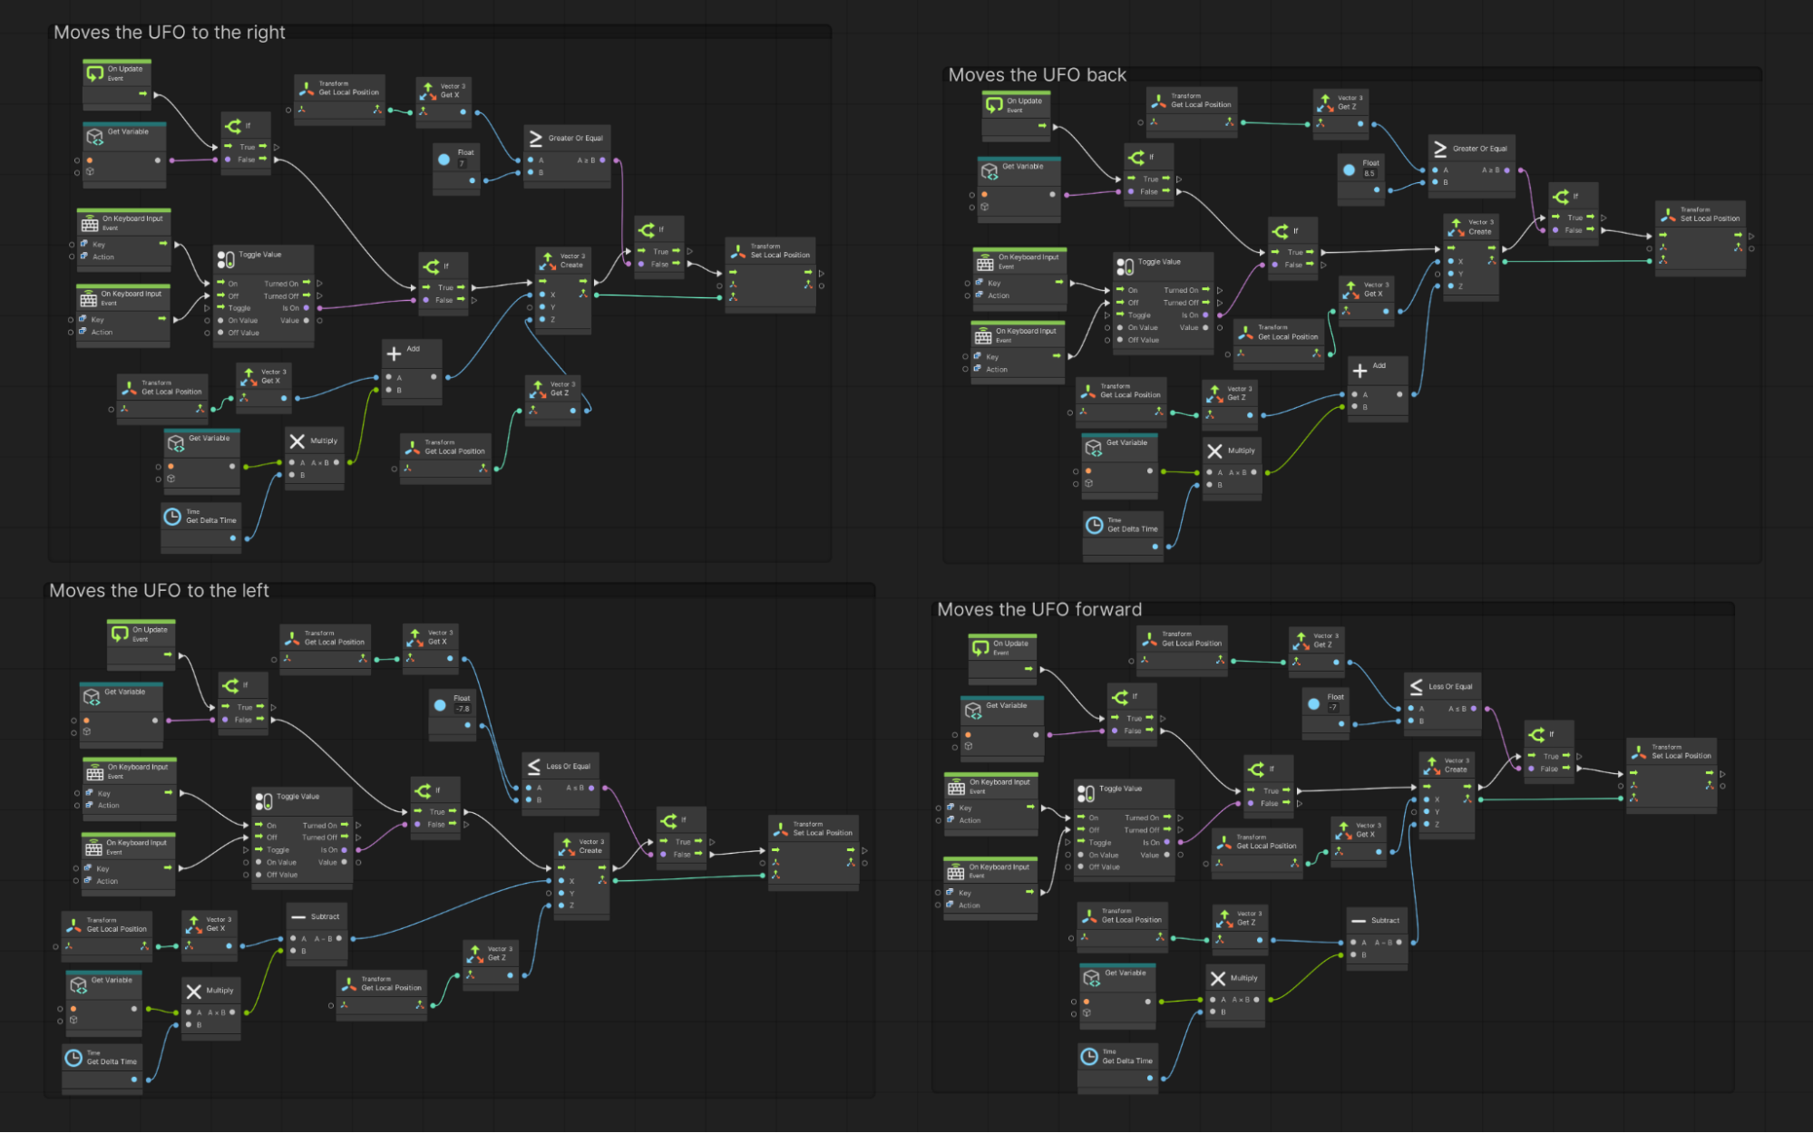Click the Subtract node icon in 'forward' group
Viewport: 1813px width, 1133px height.
pyautogui.click(x=1358, y=921)
